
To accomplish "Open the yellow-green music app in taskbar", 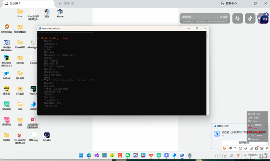I will coord(112,155).
